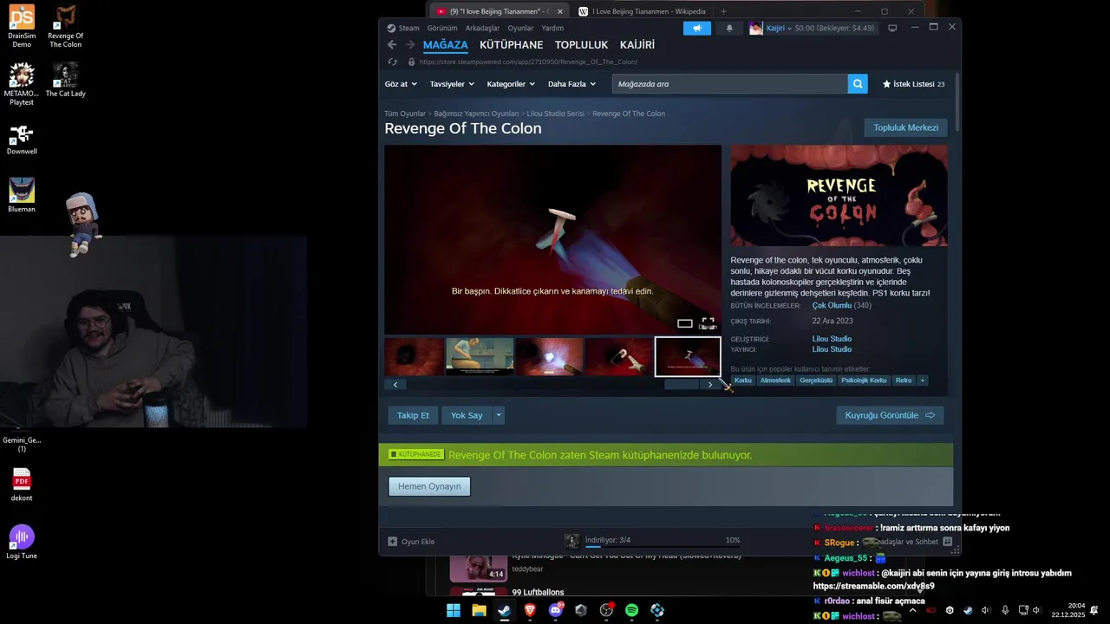Viewport: 1110px width, 624px height.
Task: Click the plus icon to add more tags
Action: point(922,380)
